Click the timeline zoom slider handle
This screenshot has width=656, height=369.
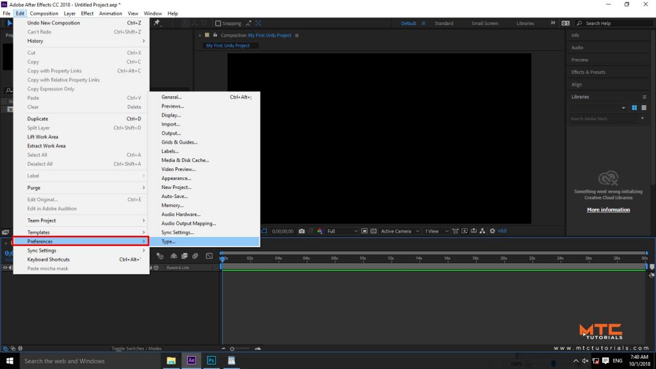click(232, 348)
